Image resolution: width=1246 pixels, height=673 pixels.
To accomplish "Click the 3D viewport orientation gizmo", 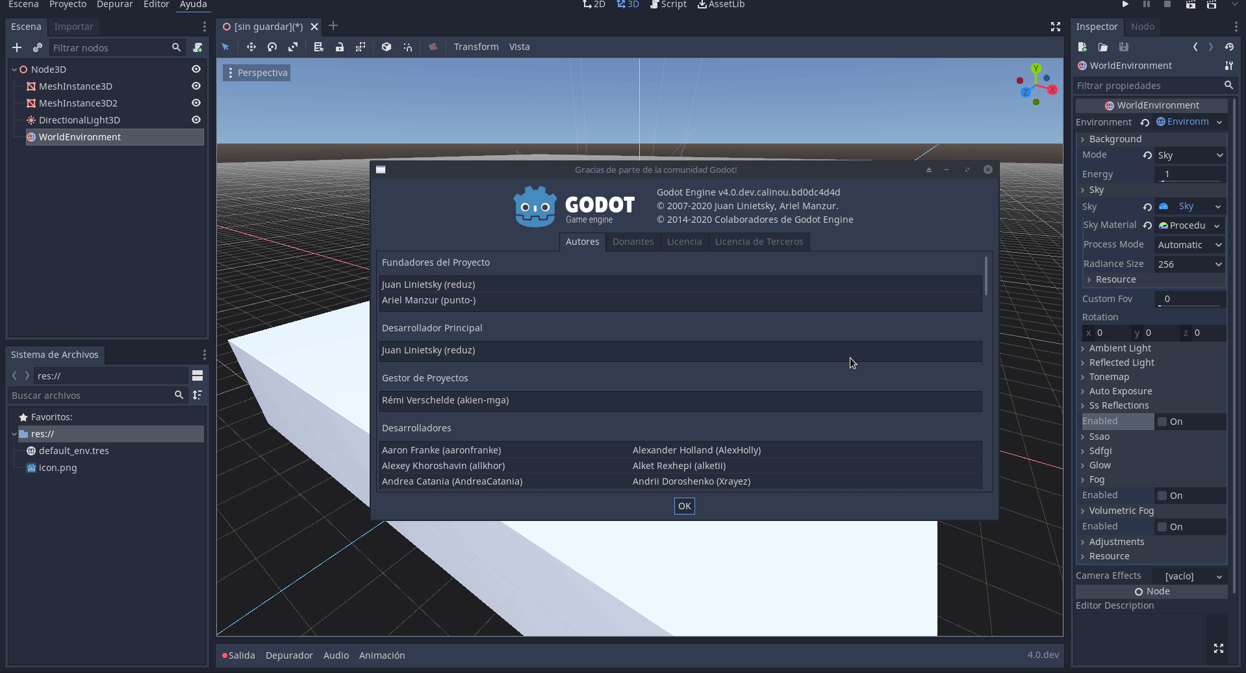I will [x=1037, y=84].
